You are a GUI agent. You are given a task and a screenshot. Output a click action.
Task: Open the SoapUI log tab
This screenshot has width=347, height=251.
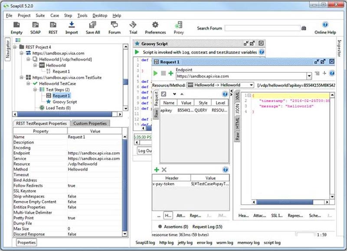pos(145,242)
